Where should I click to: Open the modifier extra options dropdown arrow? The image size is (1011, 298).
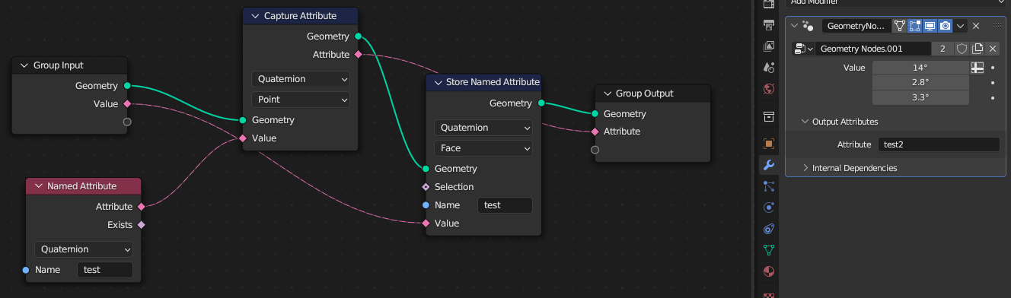coord(961,26)
